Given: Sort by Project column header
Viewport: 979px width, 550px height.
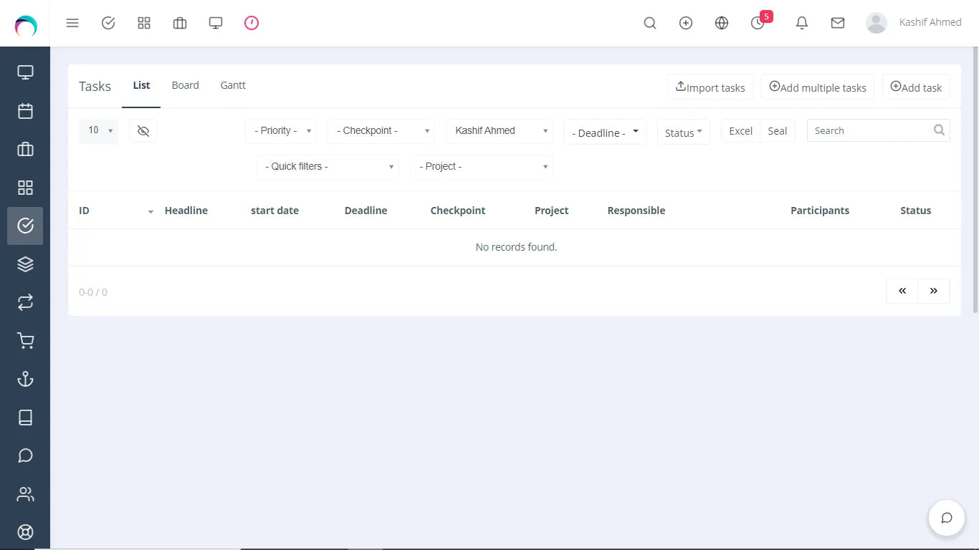Looking at the screenshot, I should coord(551,211).
